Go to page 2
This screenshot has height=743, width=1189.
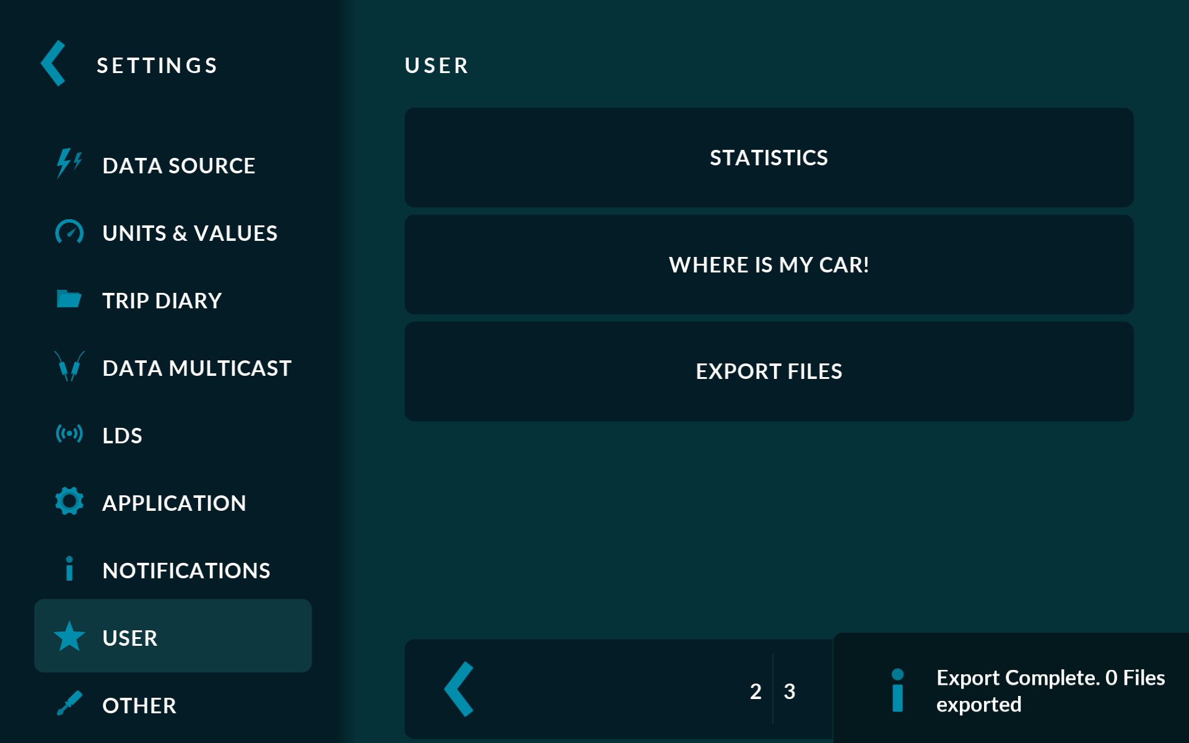click(755, 691)
